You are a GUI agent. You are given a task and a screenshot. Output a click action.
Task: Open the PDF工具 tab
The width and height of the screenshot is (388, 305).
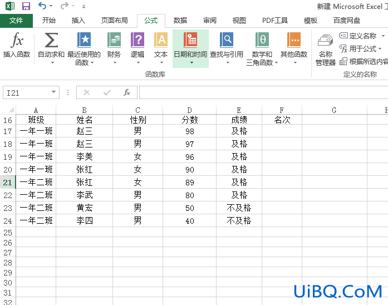[274, 21]
